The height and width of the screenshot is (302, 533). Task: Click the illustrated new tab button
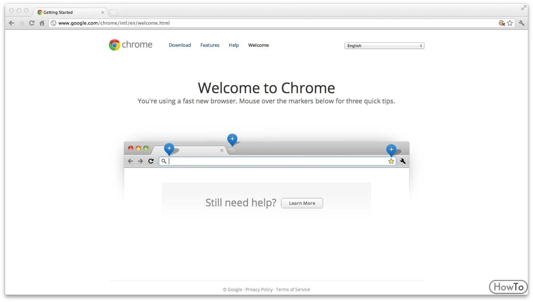click(x=232, y=150)
